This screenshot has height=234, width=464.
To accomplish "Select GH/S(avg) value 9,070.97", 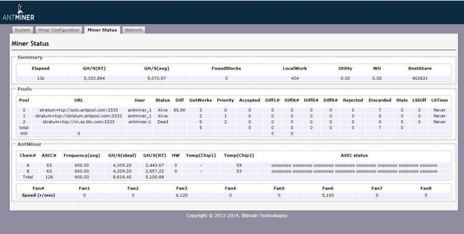I will (156, 78).
